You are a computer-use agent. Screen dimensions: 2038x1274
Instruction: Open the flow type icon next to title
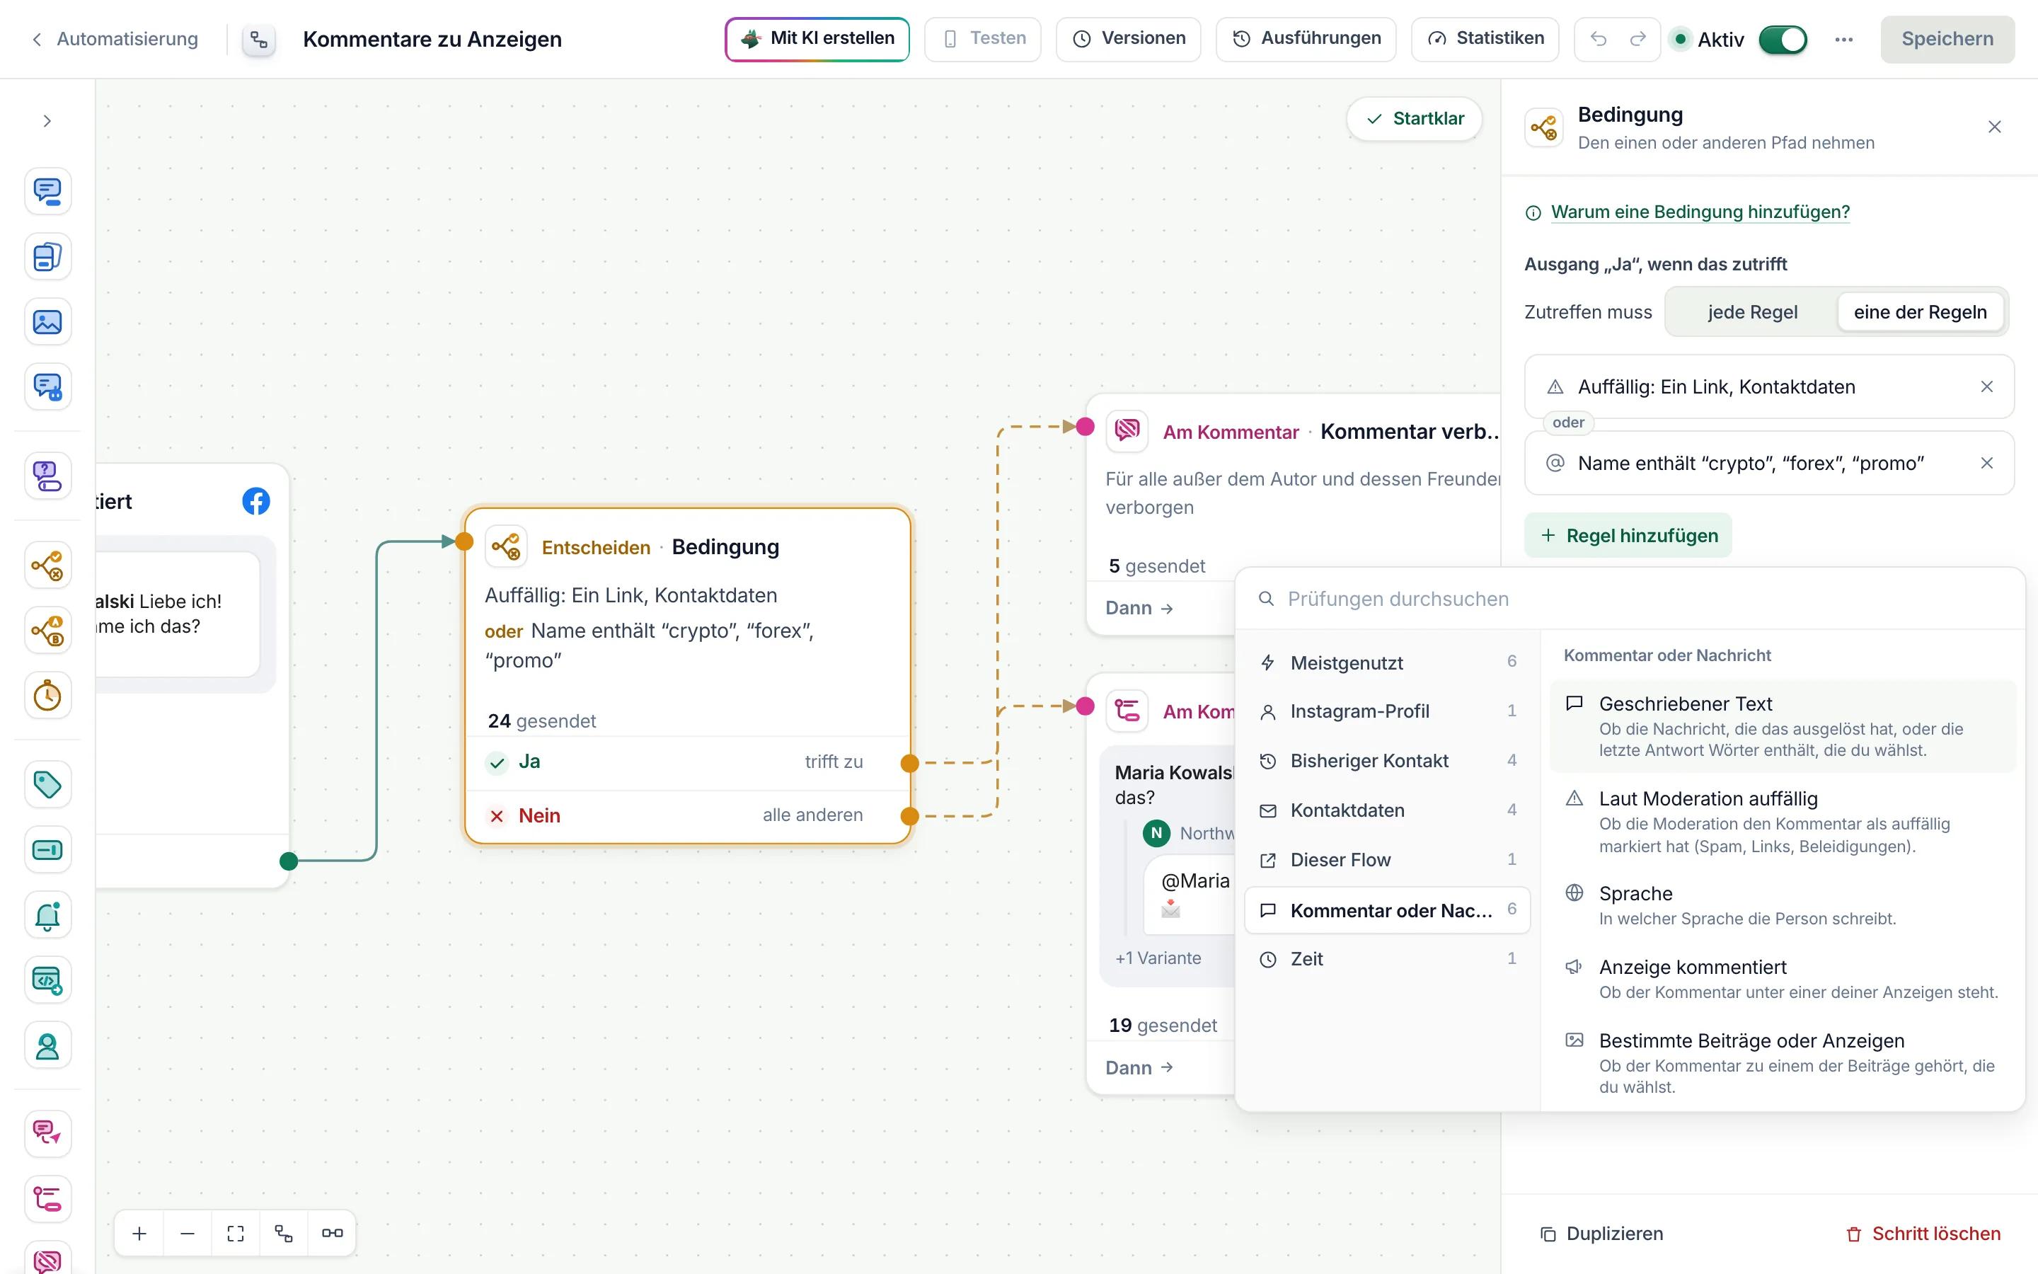[x=260, y=40]
